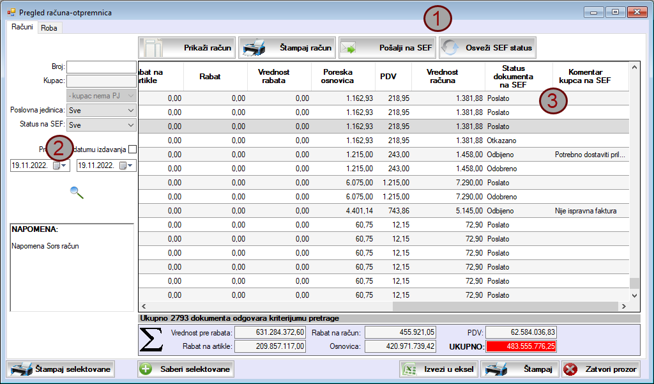
Task: Click the Osnovica total field
Action: click(x=400, y=346)
